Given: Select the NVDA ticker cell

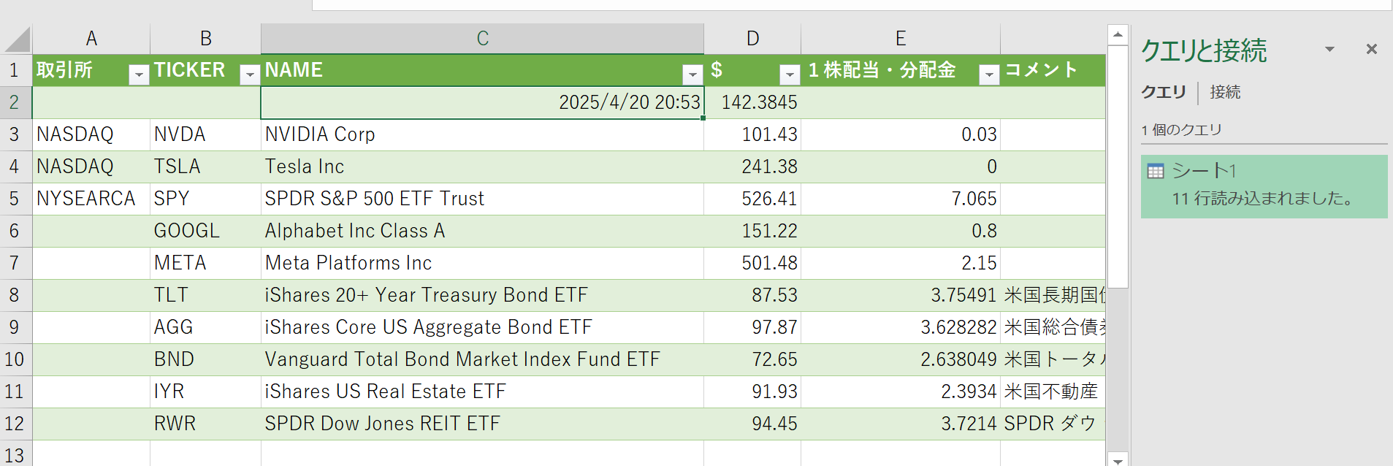Looking at the screenshot, I should point(205,134).
